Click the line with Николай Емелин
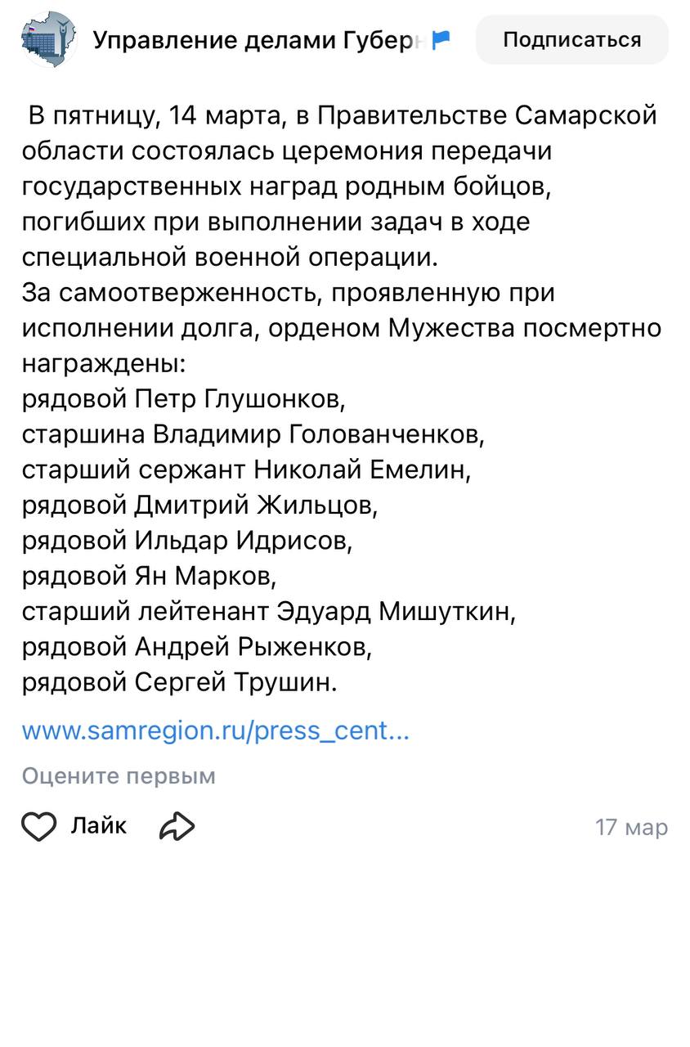The image size is (690, 1047). [247, 470]
